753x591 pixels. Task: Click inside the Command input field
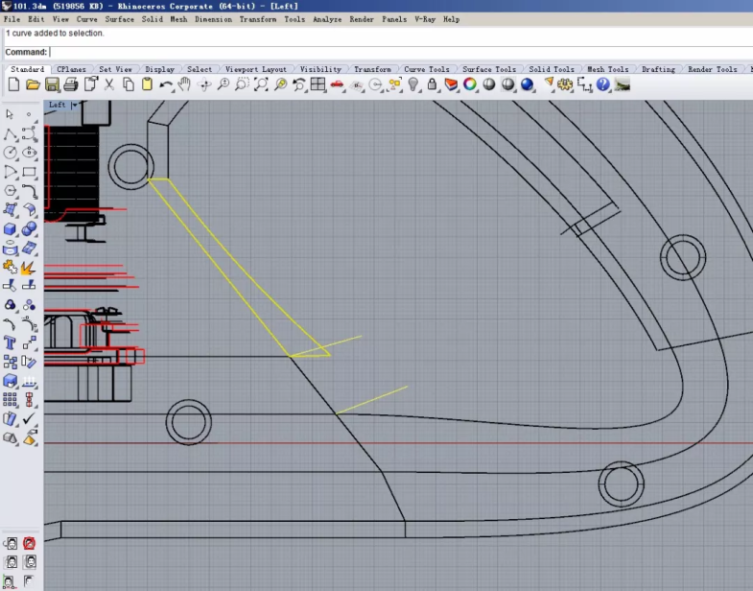coord(384,52)
